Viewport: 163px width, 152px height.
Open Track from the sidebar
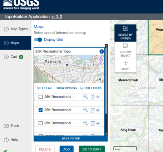(11, 126)
